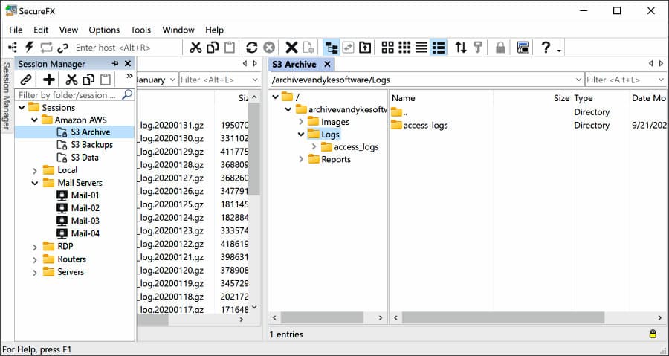Click the left pane's vertical scrollbar thumb

click(x=254, y=149)
